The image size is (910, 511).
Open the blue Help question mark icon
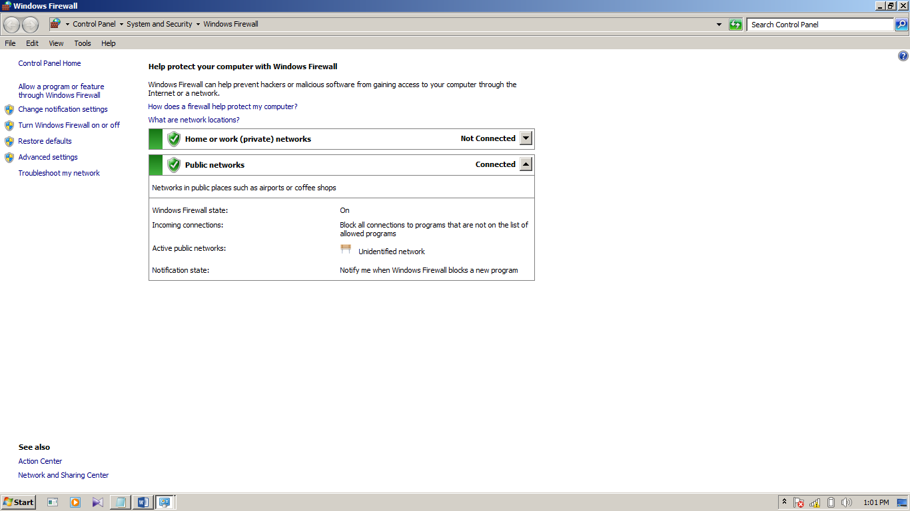pyautogui.click(x=903, y=56)
